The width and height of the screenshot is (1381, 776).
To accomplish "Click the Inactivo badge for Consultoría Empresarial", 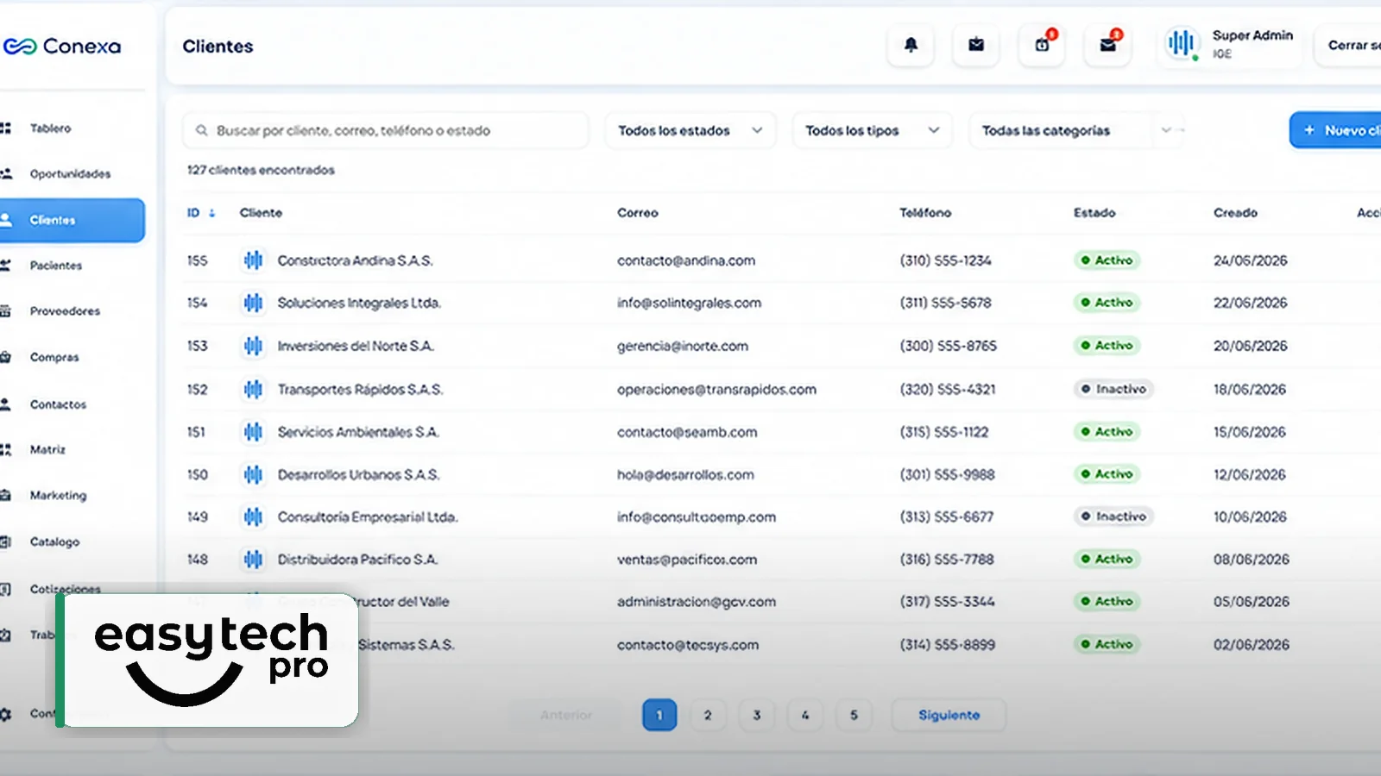I will [1113, 516].
